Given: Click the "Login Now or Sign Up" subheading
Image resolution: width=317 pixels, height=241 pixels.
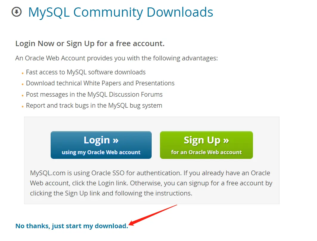Looking at the screenshot, I should [90, 44].
